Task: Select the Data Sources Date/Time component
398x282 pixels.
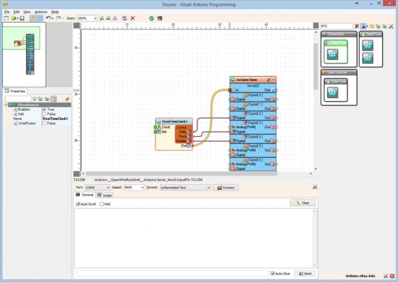Action: pyautogui.click(x=333, y=93)
